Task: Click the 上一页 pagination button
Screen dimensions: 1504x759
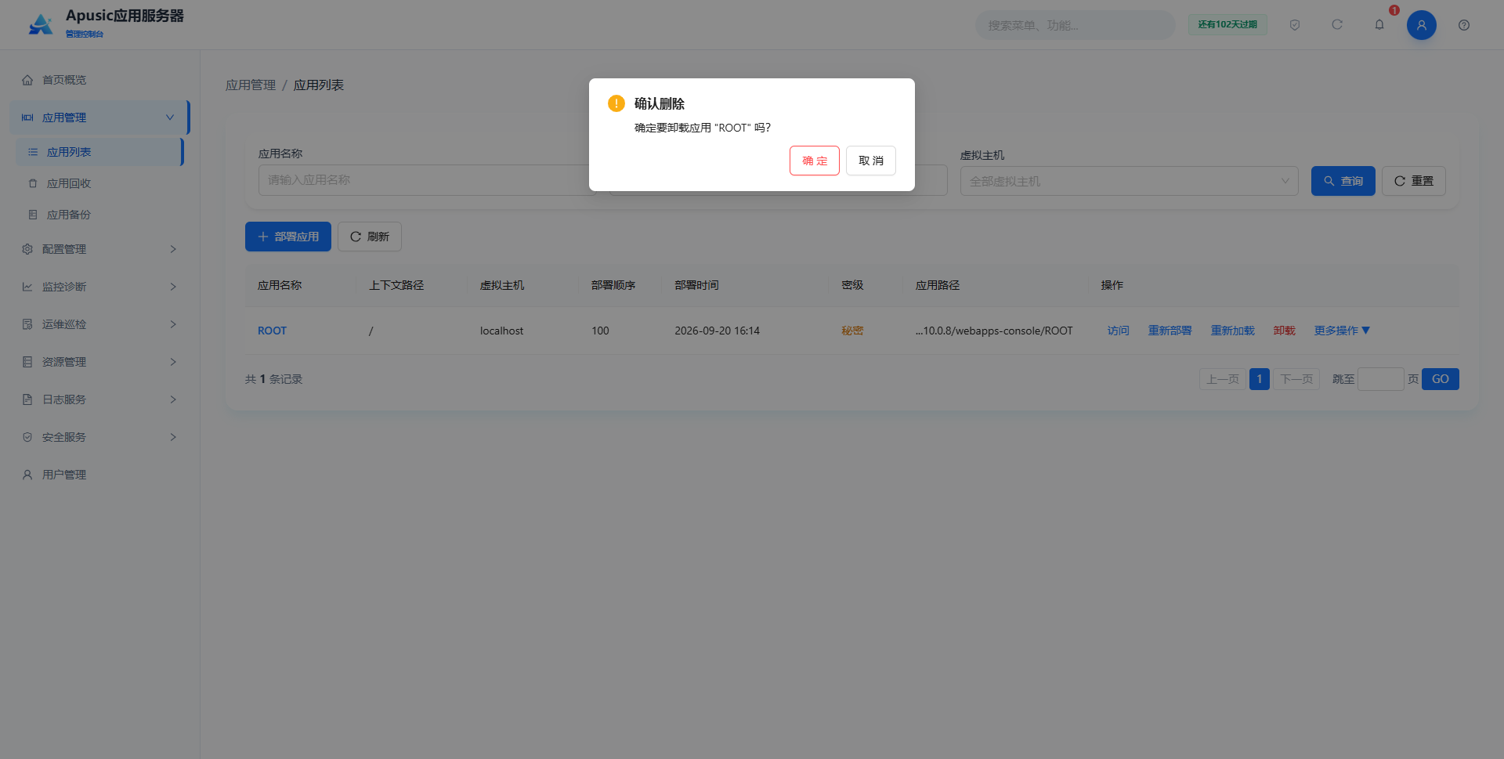Action: point(1222,379)
